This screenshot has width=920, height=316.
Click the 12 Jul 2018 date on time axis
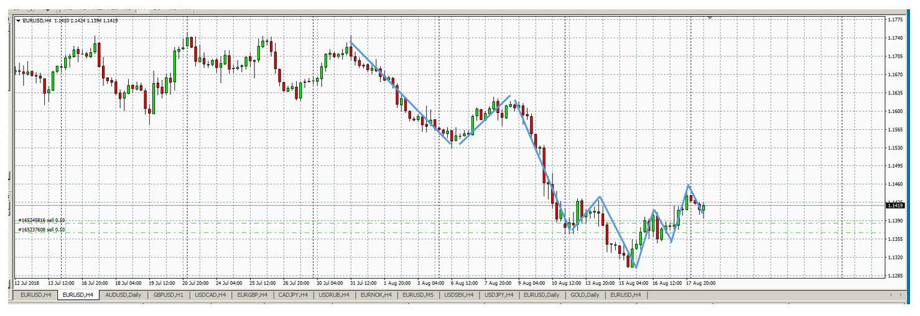click(28, 283)
